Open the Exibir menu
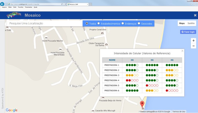 (15, 7)
